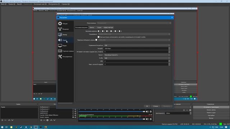This screenshot has width=230, height=129.
Task: Open Коллекция сцен menu in main window
Action: [40, 4]
